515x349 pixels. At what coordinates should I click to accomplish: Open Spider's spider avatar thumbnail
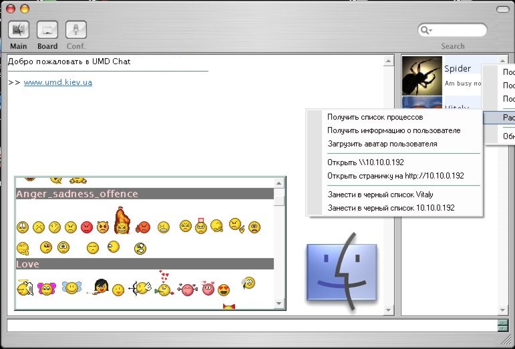[421, 75]
